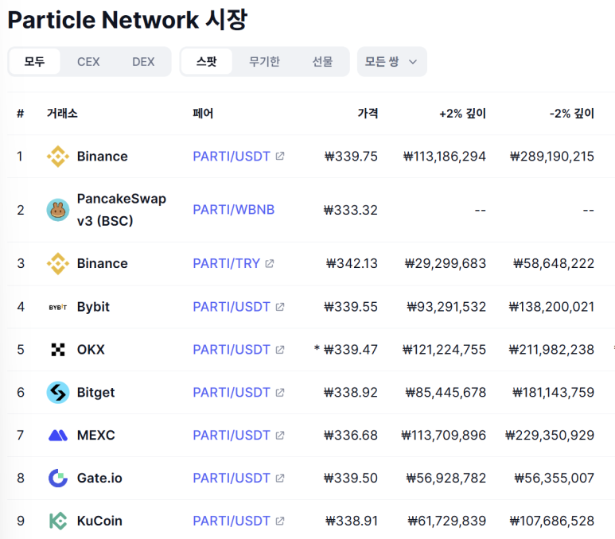This screenshot has width=615, height=539.
Task: Click the price ₩339.75
Action: click(x=351, y=157)
